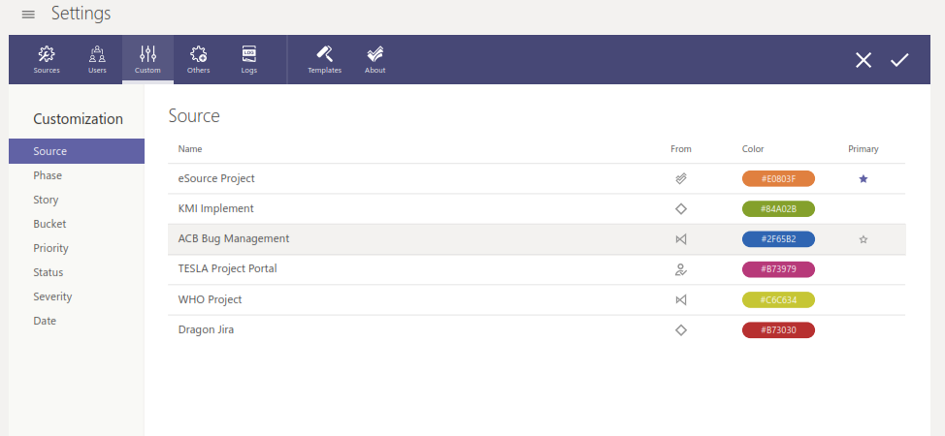Click the KMI Implement source type icon

pyautogui.click(x=681, y=209)
